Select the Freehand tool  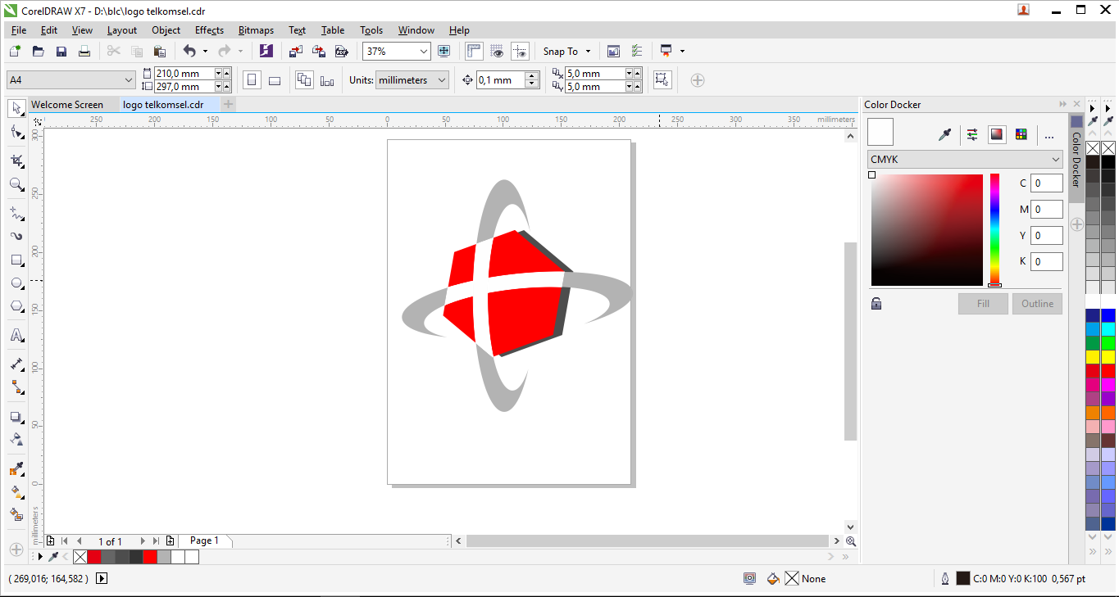[16, 214]
